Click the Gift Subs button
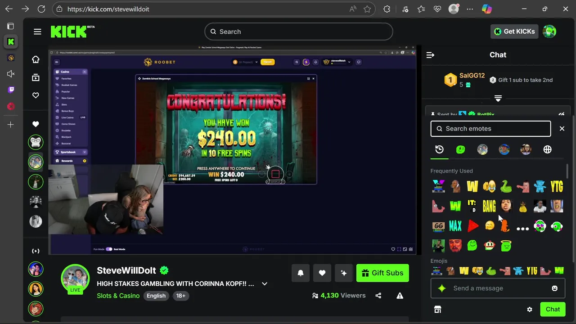The height and width of the screenshot is (324, 576). point(382,273)
